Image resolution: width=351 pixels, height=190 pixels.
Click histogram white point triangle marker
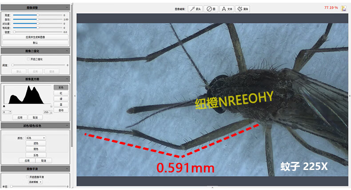[51, 106]
